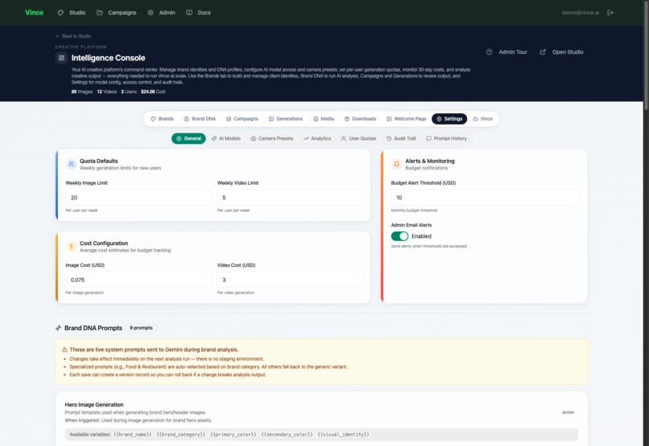The width and height of the screenshot is (649, 446).
Task: Open the Docs top navigation item
Action: click(198, 13)
